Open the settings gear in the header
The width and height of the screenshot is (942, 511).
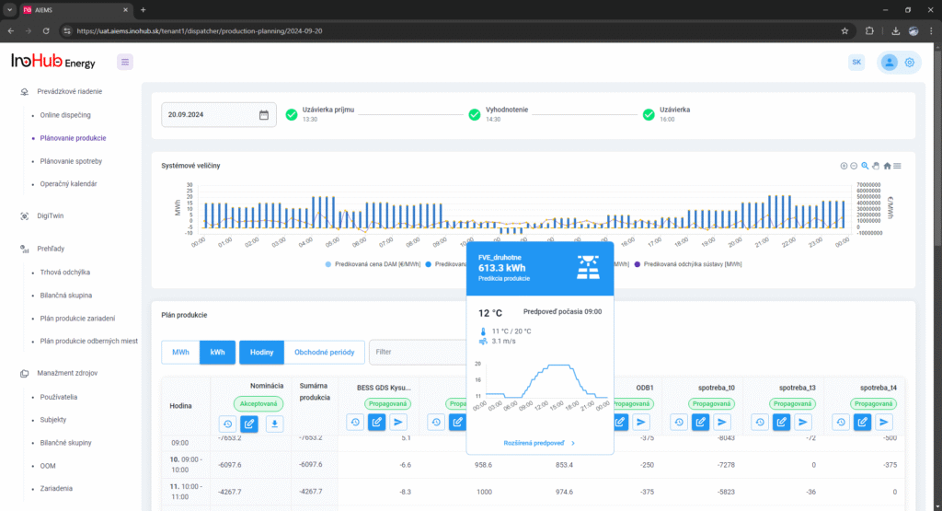click(909, 63)
